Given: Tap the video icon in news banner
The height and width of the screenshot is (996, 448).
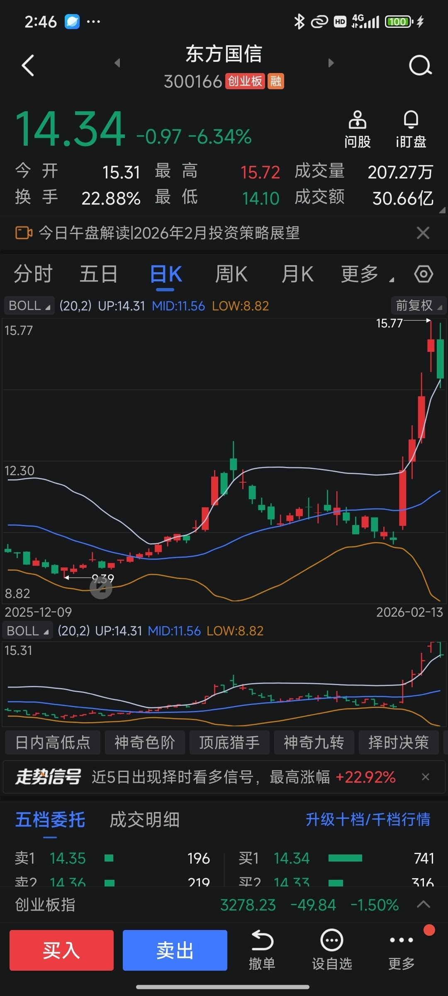Looking at the screenshot, I should [x=24, y=233].
